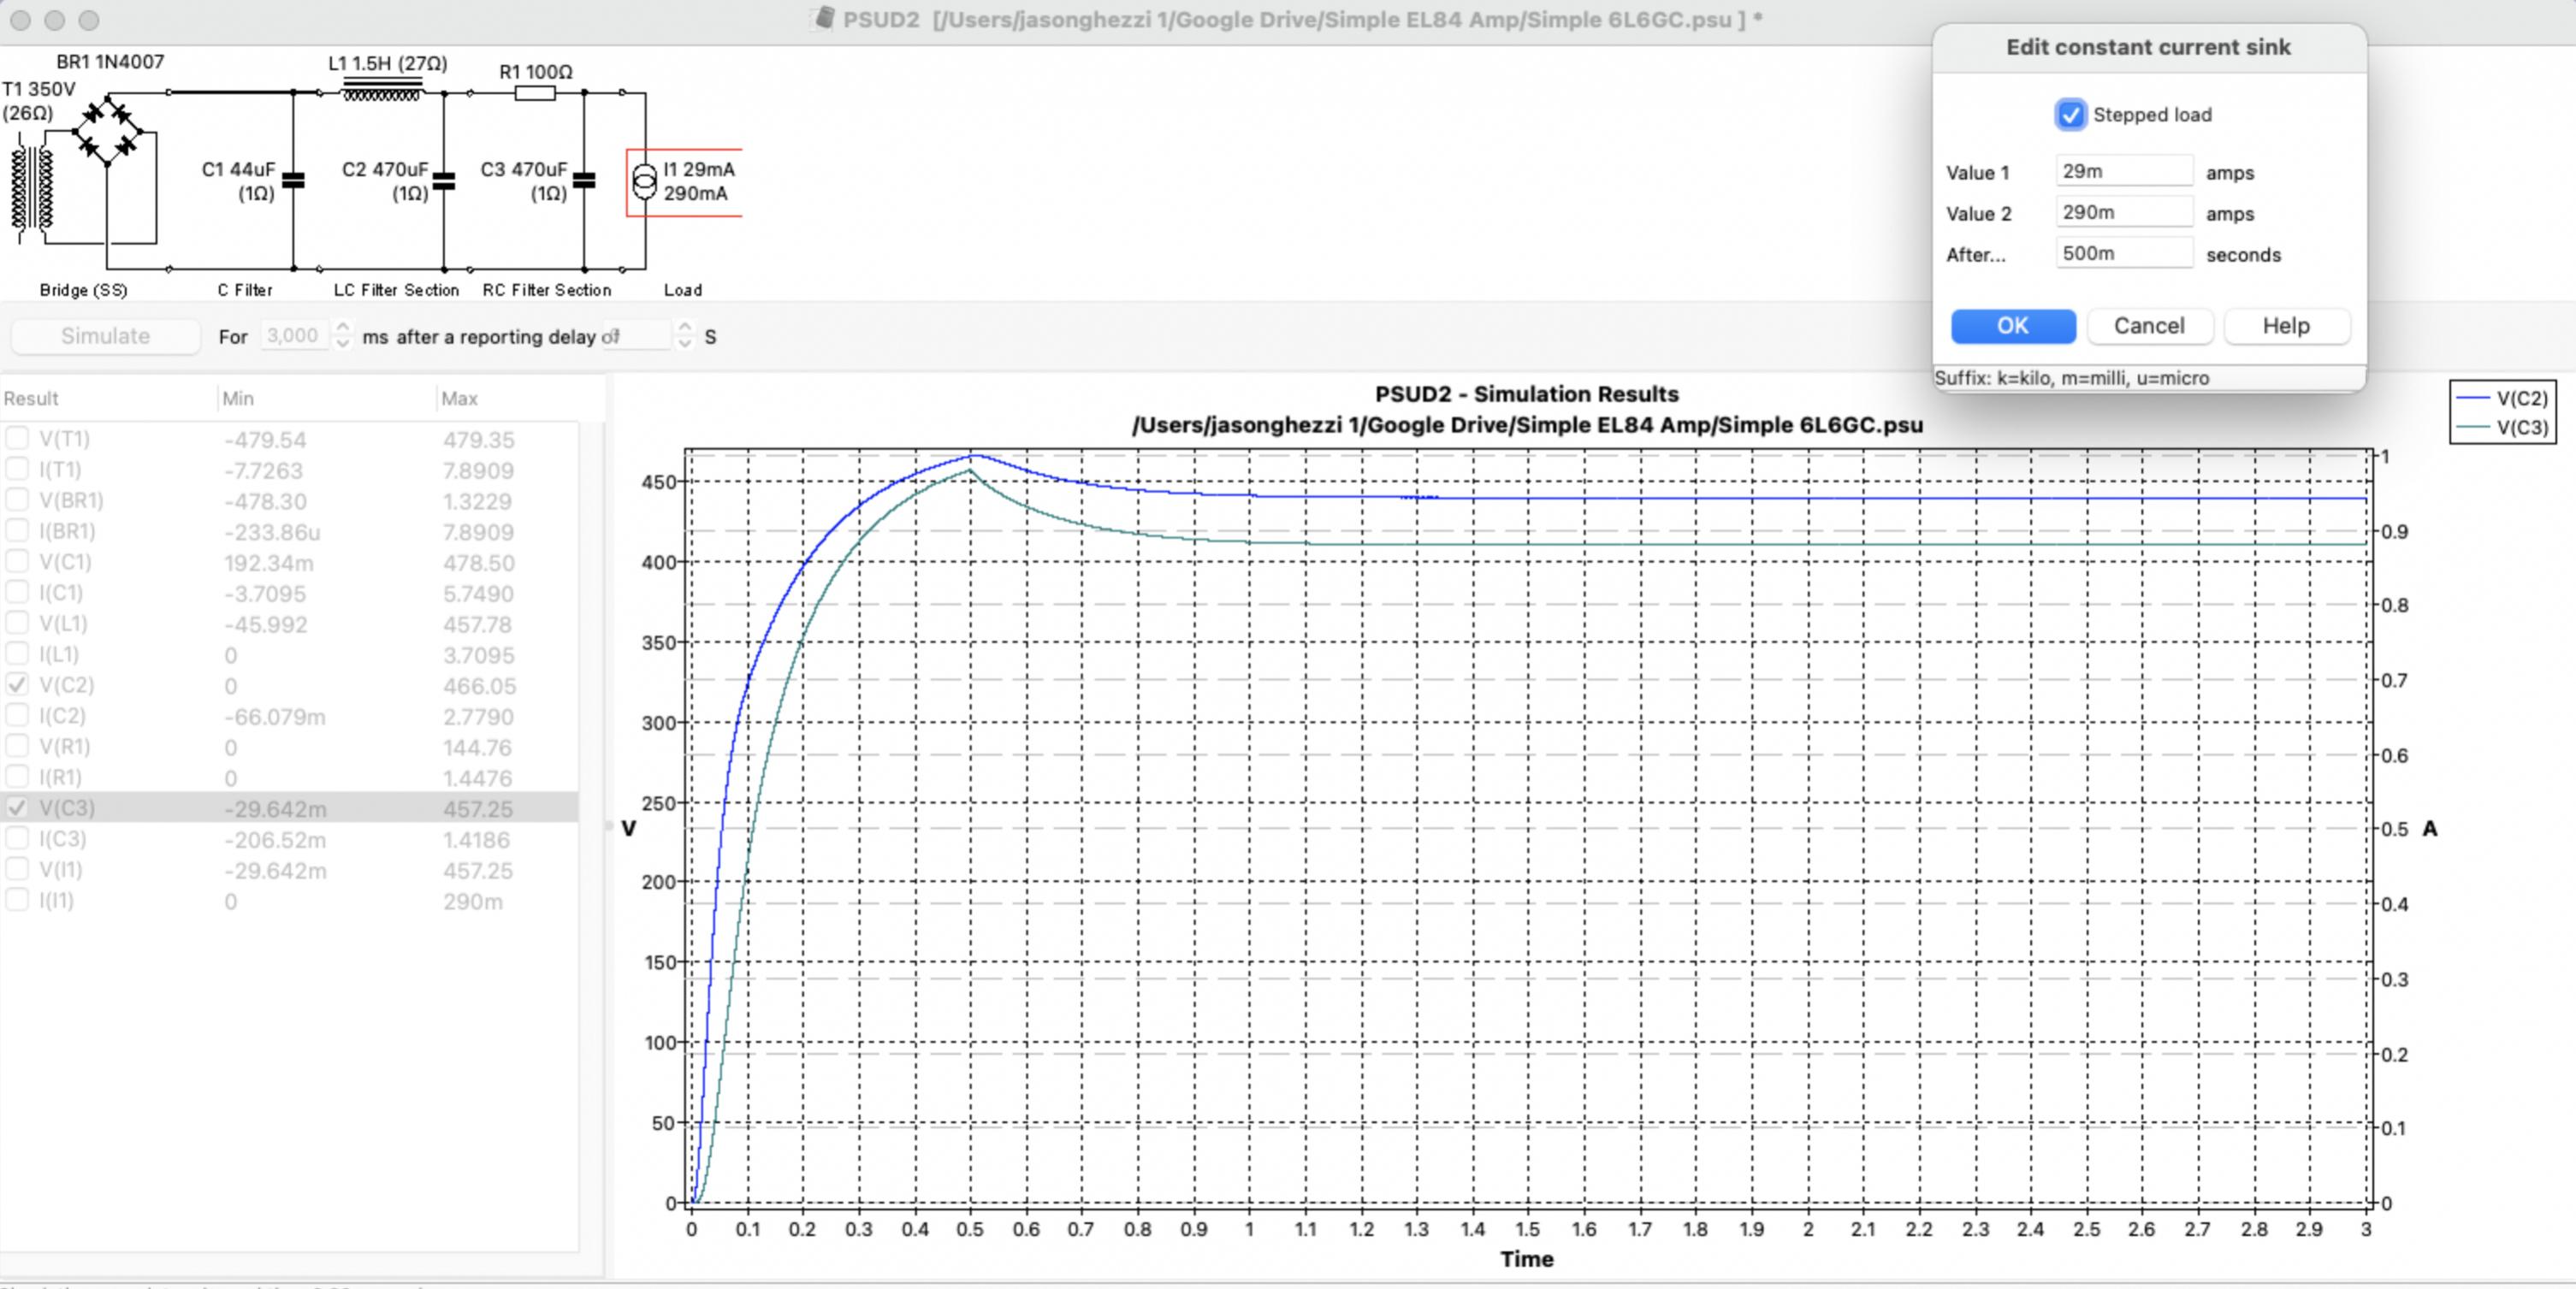The image size is (2576, 1289).
Task: Click the results panel splitter handle
Action: 607,827
